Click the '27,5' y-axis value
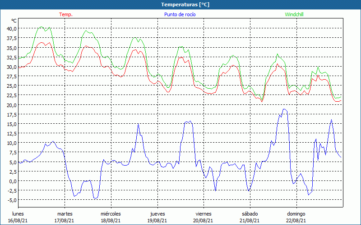The height and width of the screenshot is (225, 361). 12,76
